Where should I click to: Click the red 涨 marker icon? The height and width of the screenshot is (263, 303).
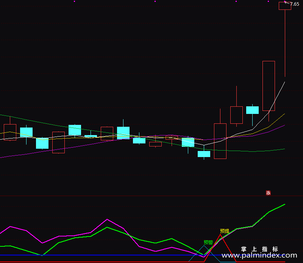point(268,193)
